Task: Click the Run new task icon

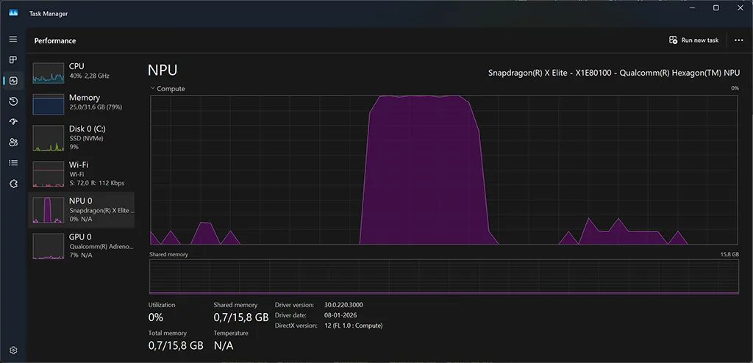Action: [x=674, y=40]
